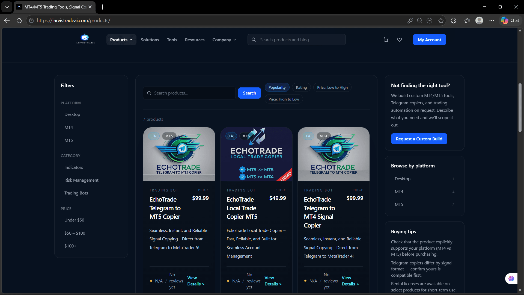Open EchoTrade Telegram to MT5 Copier title
The width and height of the screenshot is (524, 295).
(165, 208)
